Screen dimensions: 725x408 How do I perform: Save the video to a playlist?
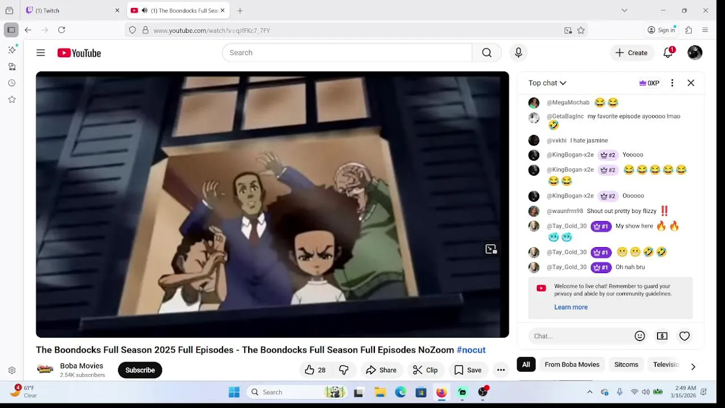click(468, 370)
